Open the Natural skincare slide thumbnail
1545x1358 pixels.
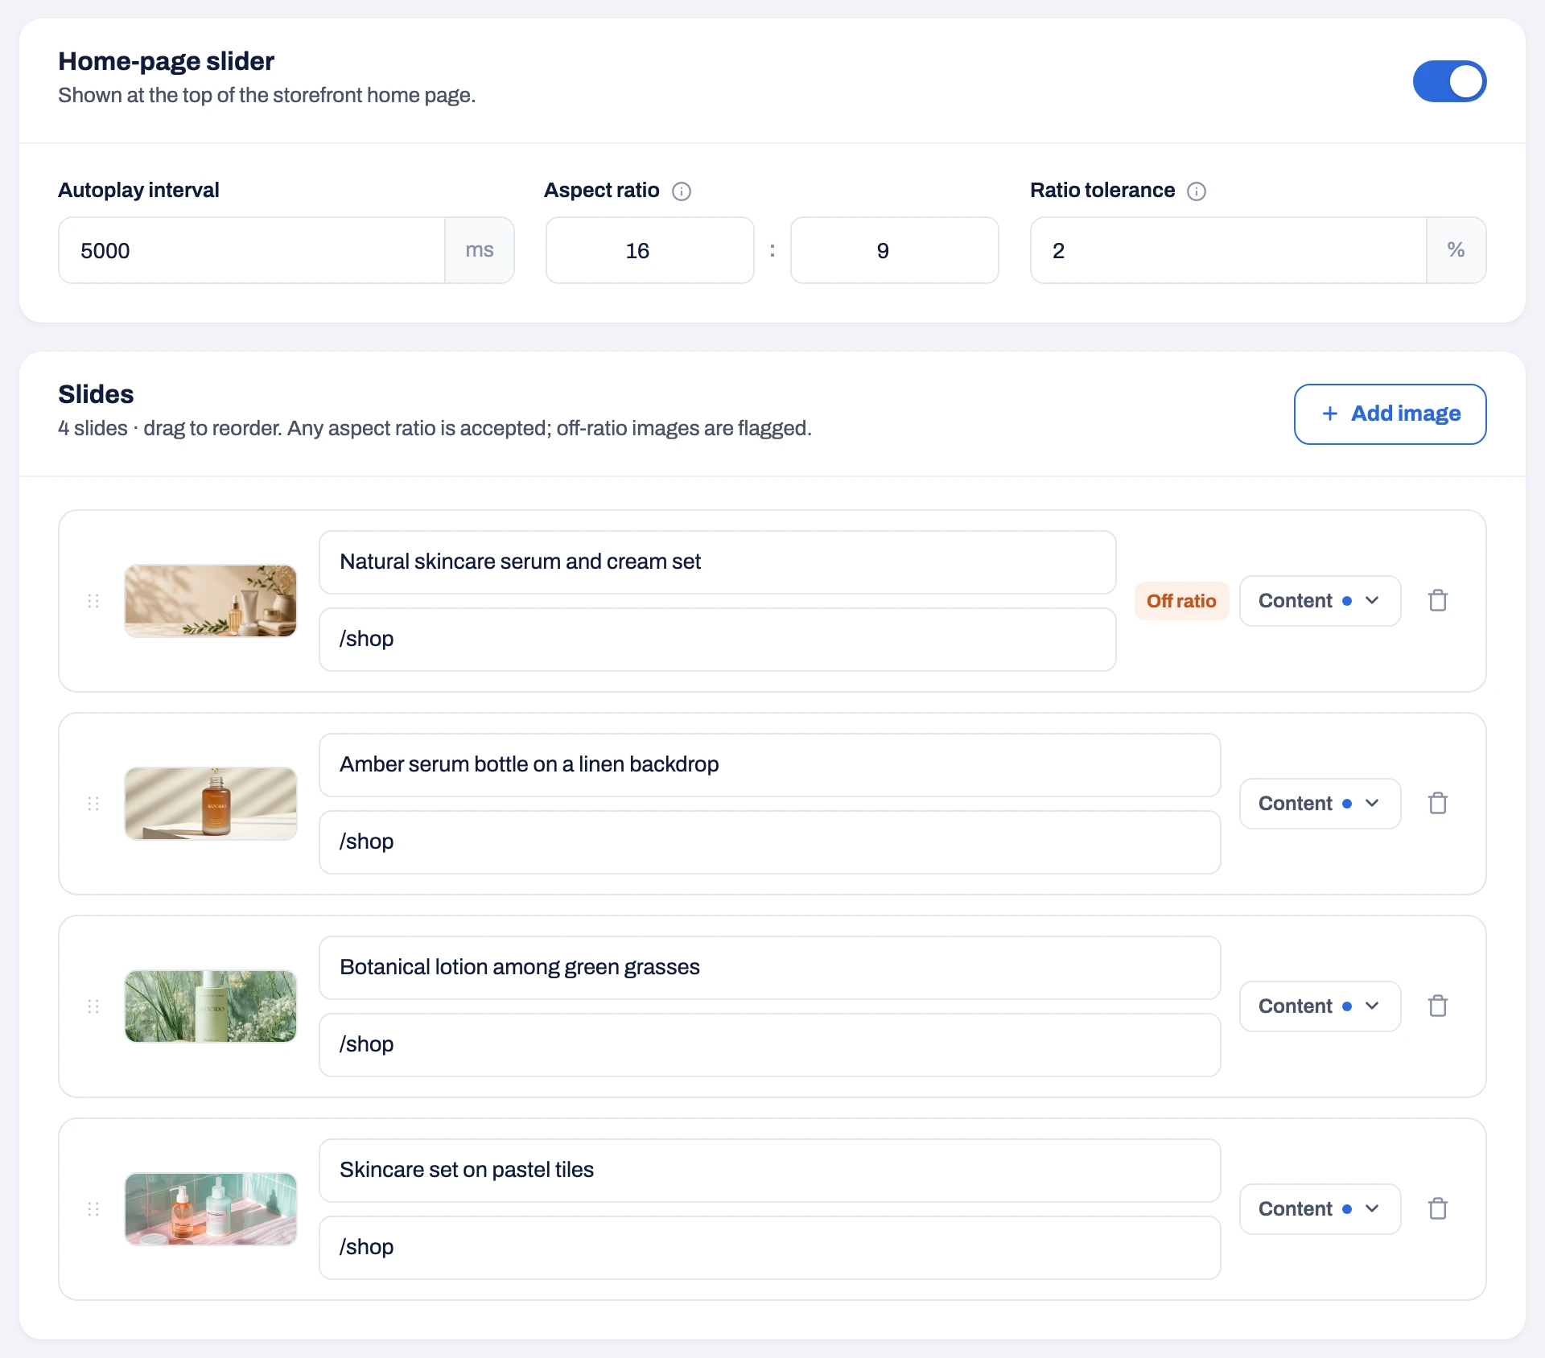pyautogui.click(x=211, y=601)
